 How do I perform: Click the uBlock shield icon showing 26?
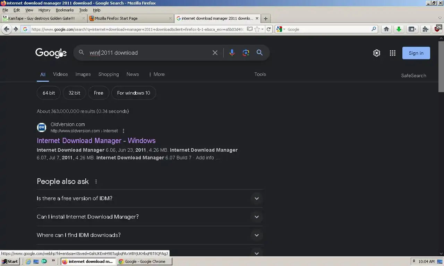(x=438, y=29)
